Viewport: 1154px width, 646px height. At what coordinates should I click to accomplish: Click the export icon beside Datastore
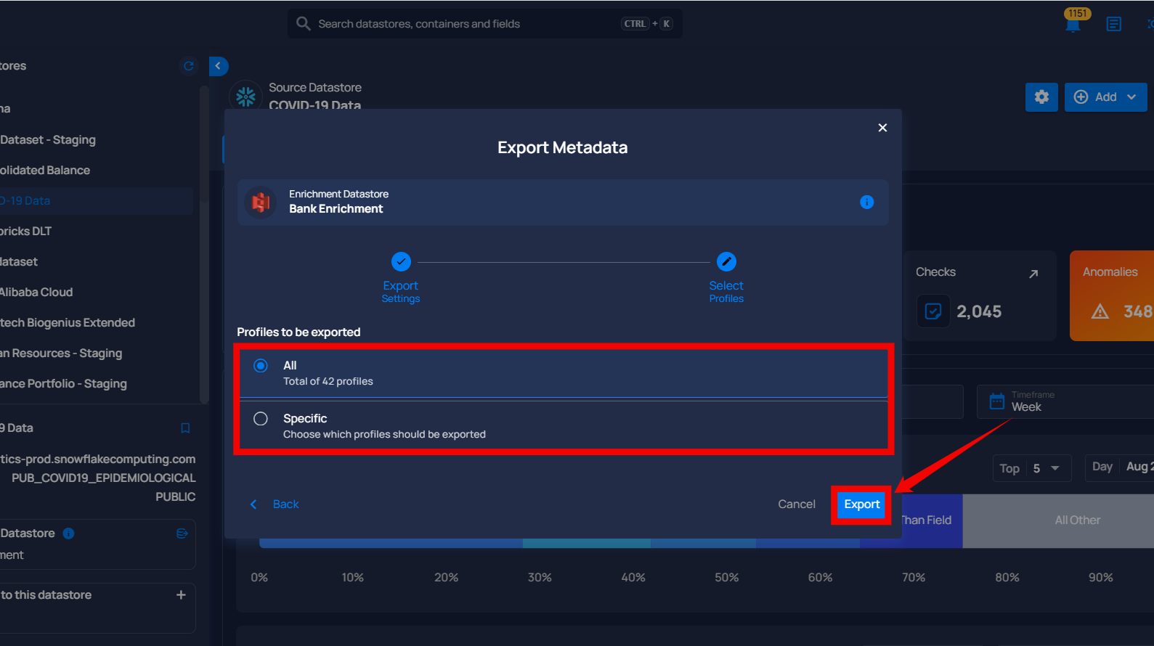pos(182,533)
